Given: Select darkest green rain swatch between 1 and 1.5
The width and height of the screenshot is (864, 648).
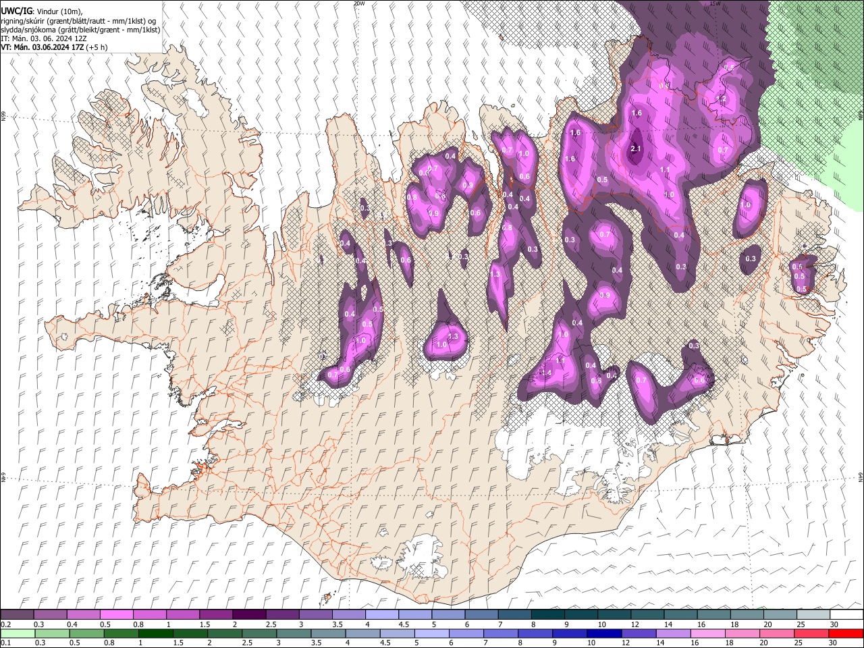Looking at the screenshot, I should tap(155, 633).
